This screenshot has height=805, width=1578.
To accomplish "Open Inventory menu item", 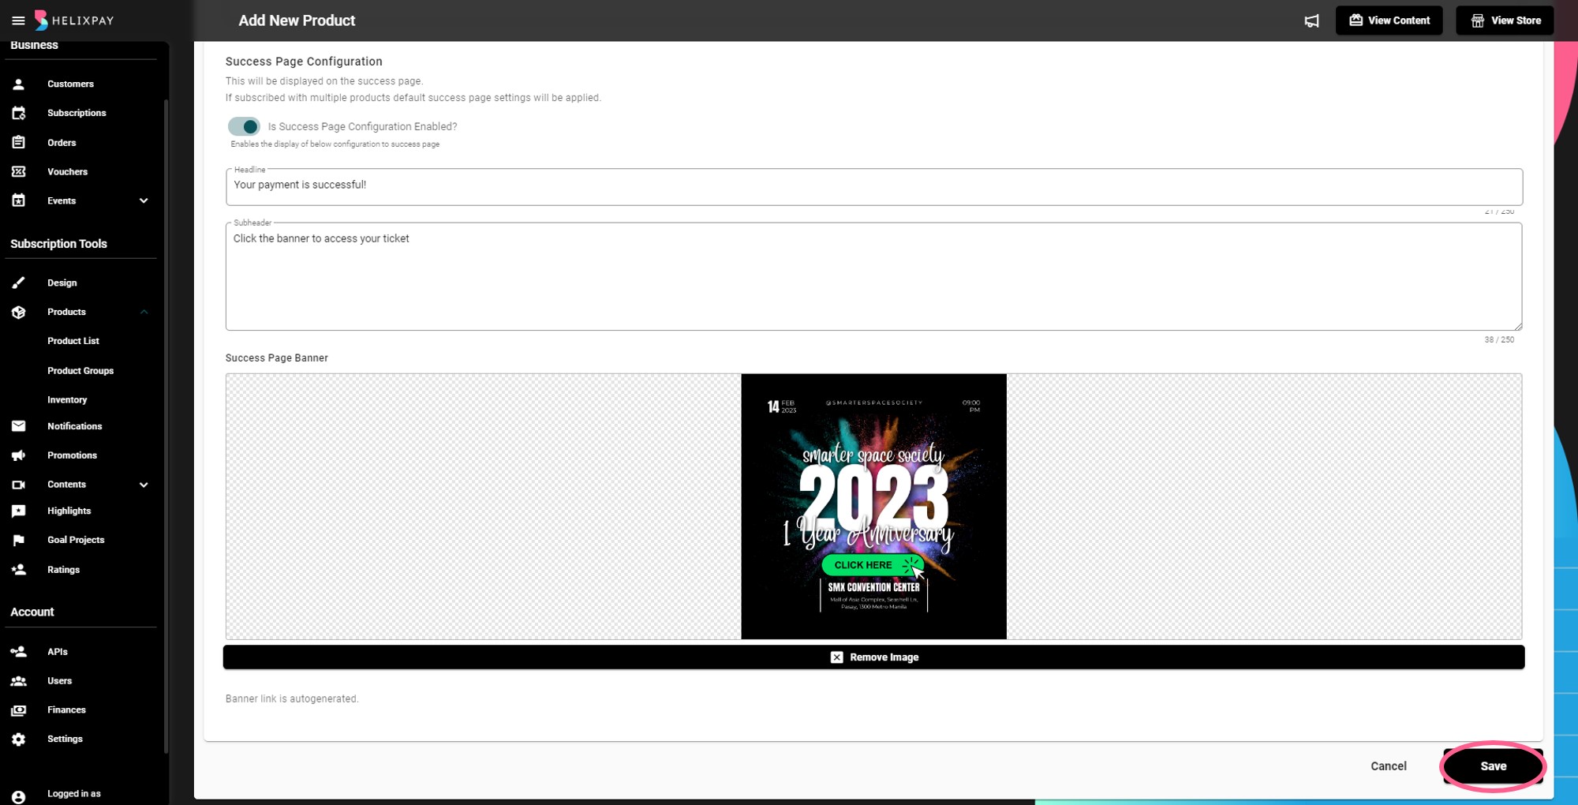I will point(67,400).
